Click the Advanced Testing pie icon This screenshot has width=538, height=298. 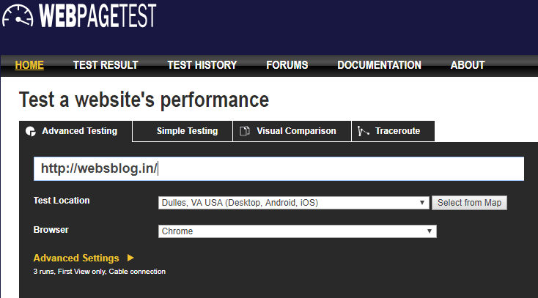[31, 131]
